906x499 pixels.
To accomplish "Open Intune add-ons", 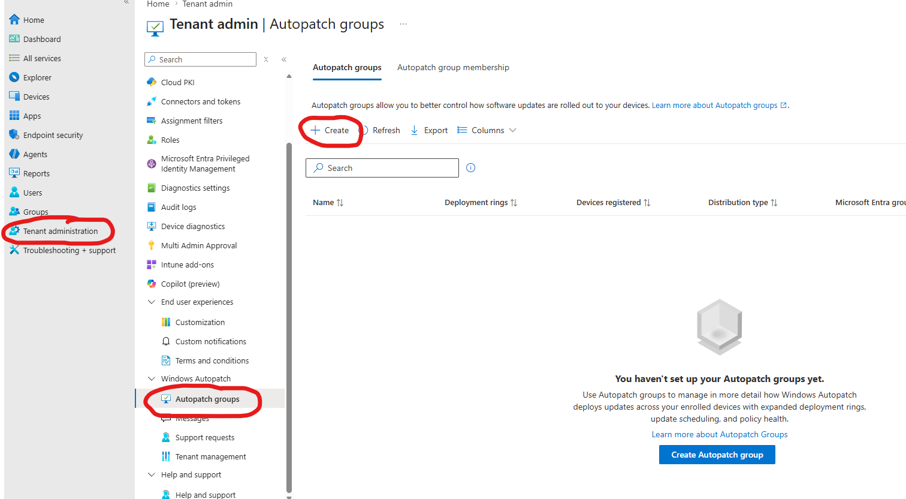I will [x=187, y=264].
